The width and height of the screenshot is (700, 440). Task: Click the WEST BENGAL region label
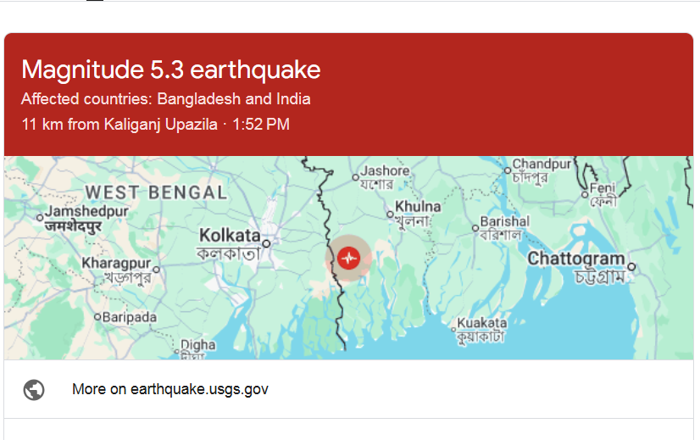point(156,192)
